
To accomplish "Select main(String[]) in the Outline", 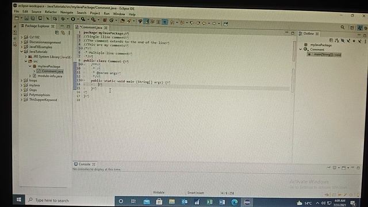I will 324,55.
